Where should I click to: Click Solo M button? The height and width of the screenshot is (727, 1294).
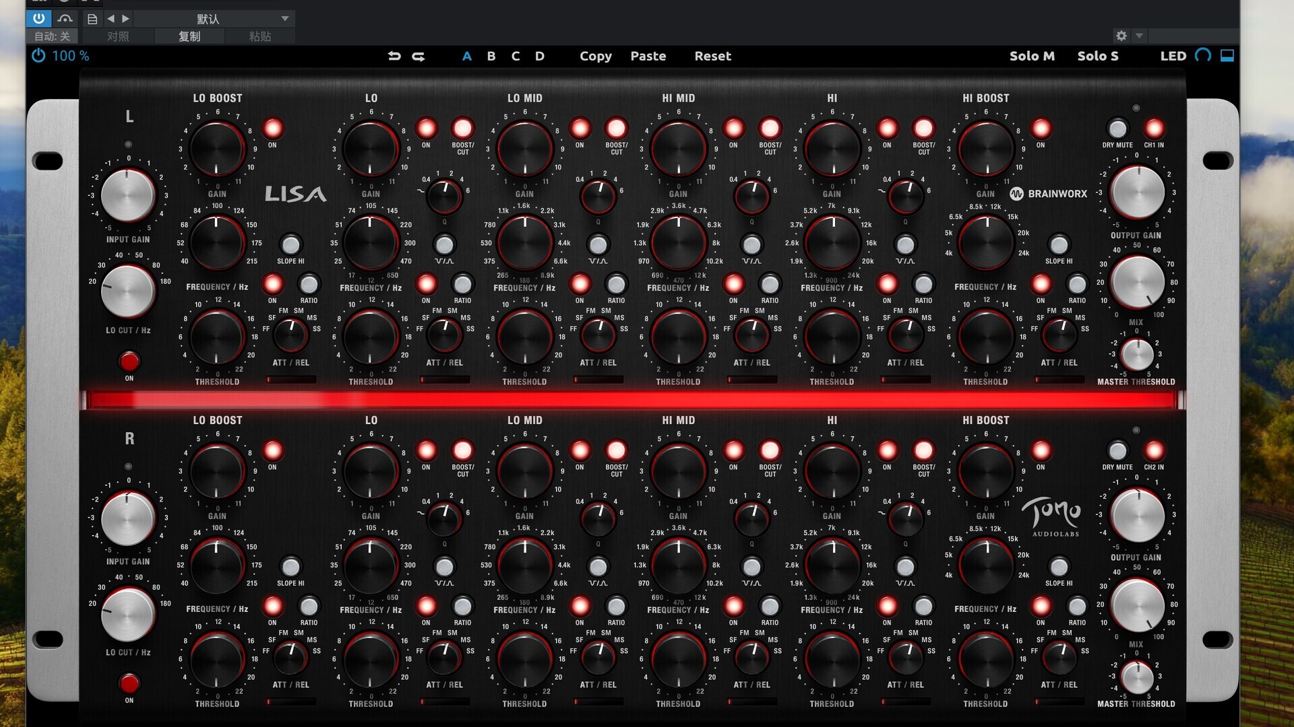point(1032,56)
